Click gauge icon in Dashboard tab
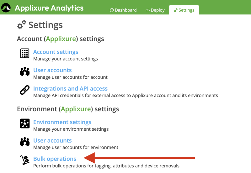 pyautogui.click(x=112, y=10)
